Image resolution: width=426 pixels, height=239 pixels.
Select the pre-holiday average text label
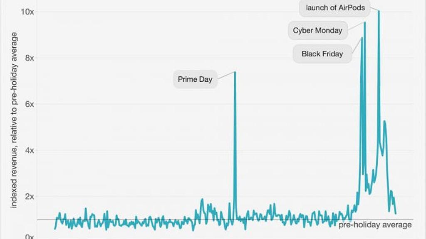tap(375, 225)
